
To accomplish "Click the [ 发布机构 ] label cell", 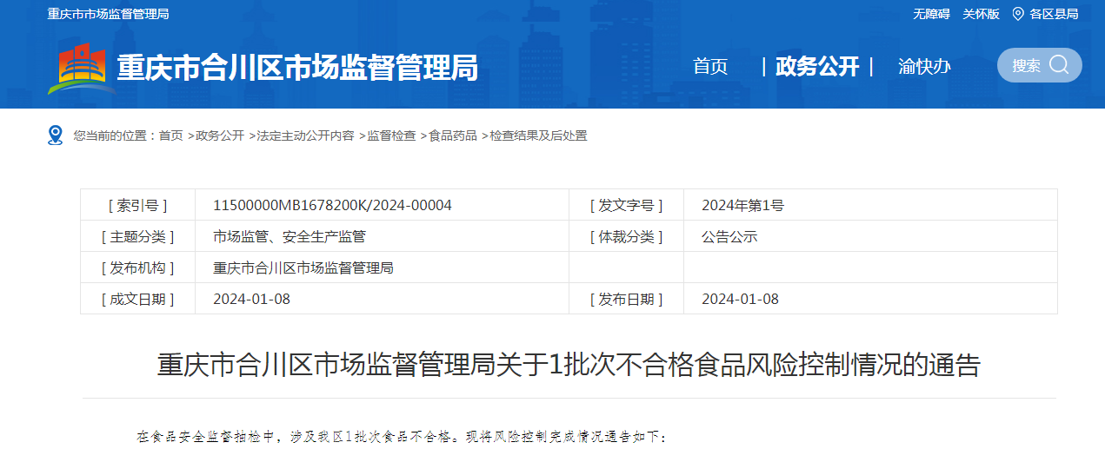I will coord(137,267).
